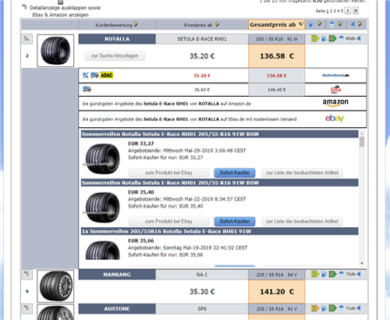Click the speaker noise icon in header
Viewport: 390px width, 320px height.
click(353, 24)
